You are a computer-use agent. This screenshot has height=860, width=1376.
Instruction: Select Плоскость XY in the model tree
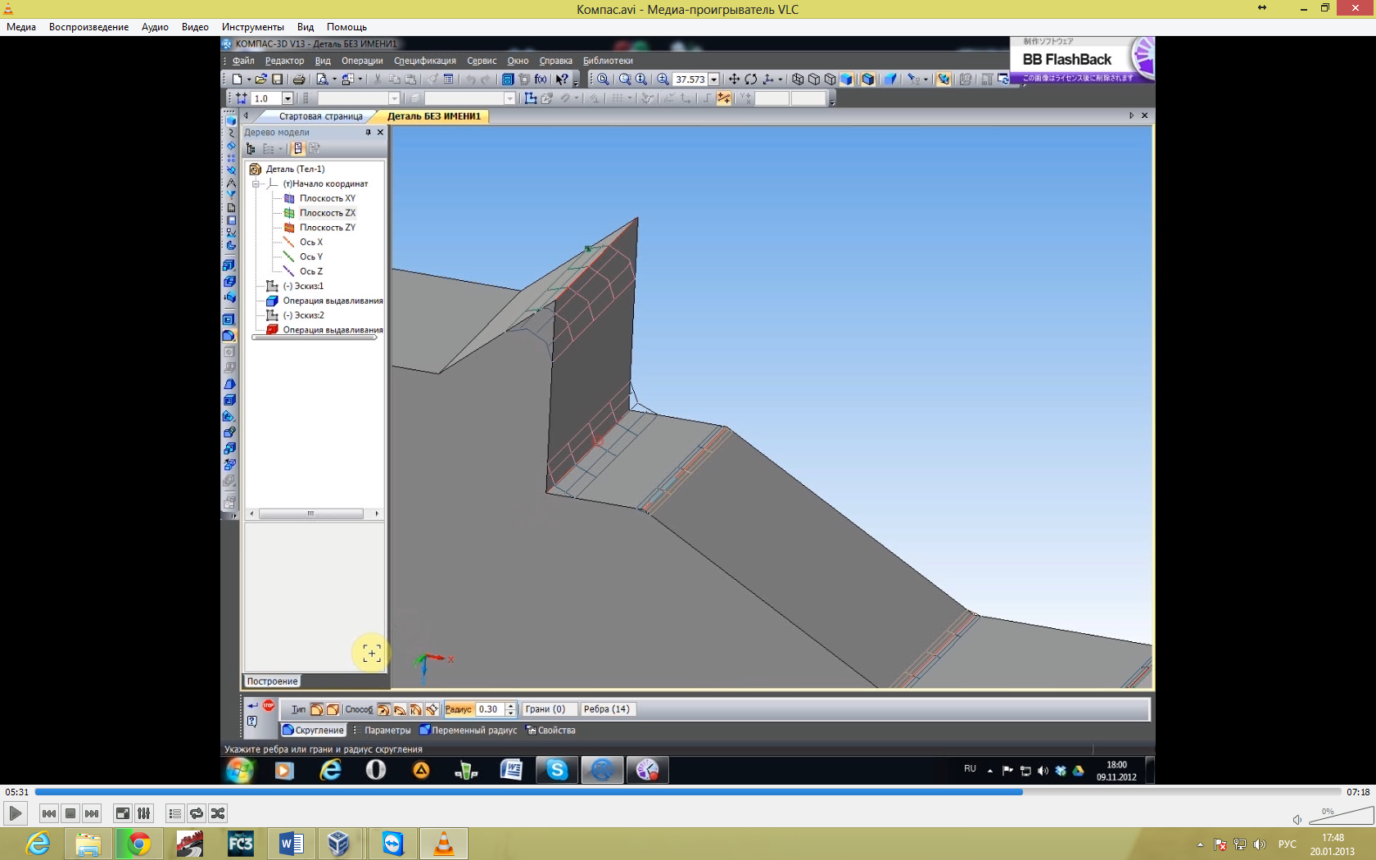327,198
